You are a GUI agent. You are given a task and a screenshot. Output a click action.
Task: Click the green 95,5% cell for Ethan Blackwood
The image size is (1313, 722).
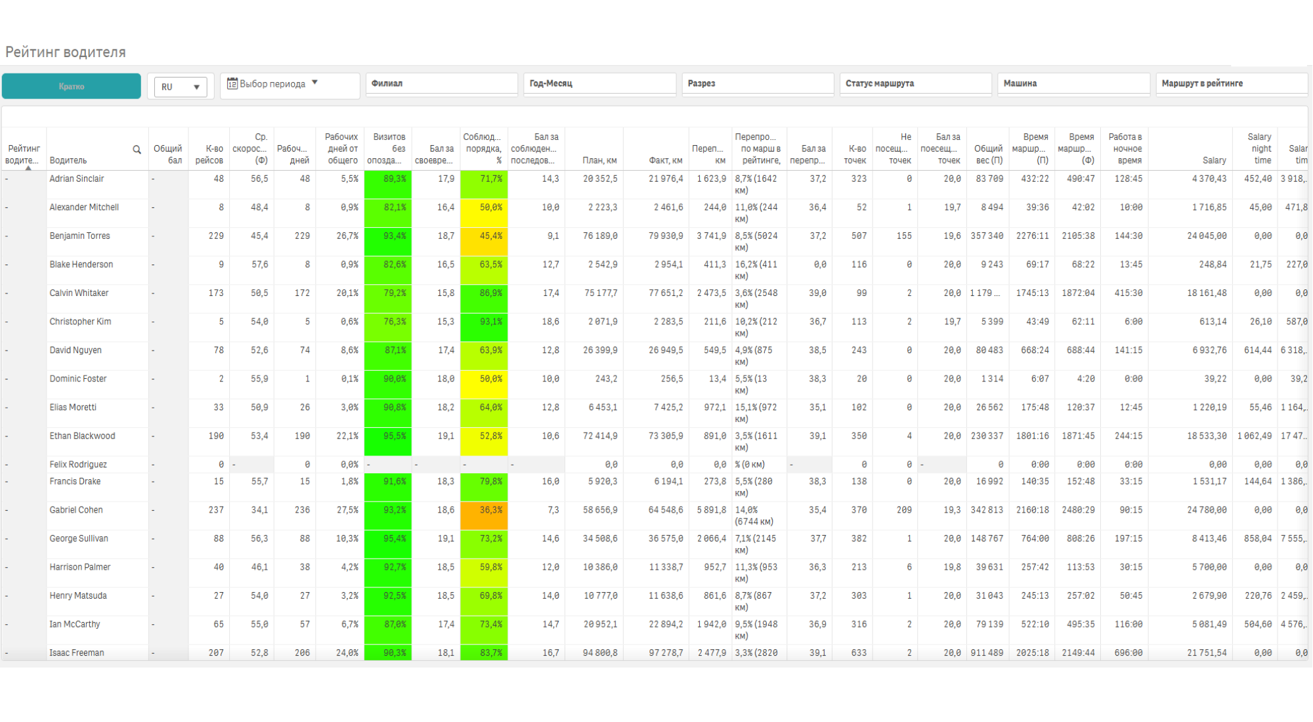pos(388,442)
